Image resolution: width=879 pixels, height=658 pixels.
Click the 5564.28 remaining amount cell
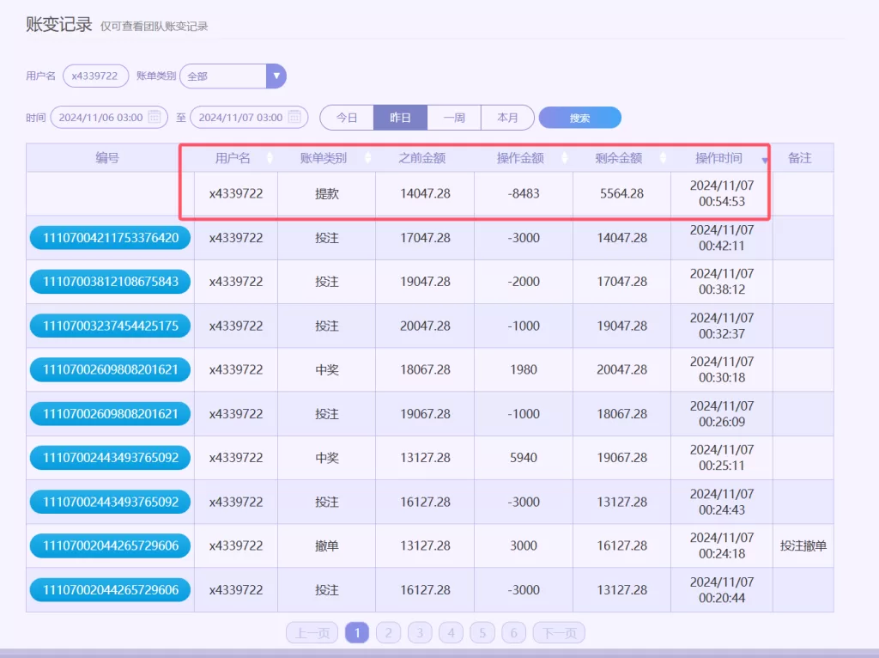(x=621, y=193)
